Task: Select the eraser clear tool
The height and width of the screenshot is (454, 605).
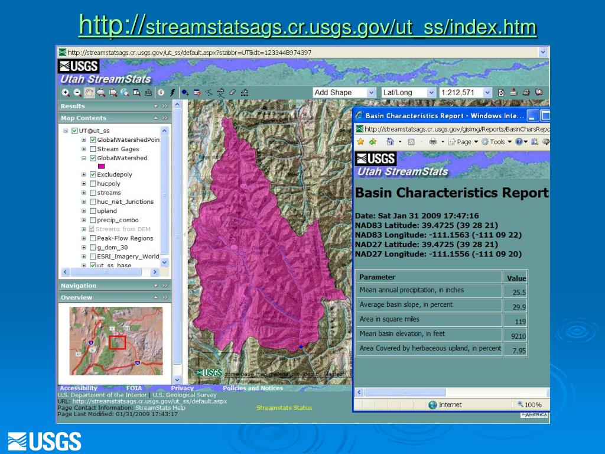Action: tap(232, 93)
